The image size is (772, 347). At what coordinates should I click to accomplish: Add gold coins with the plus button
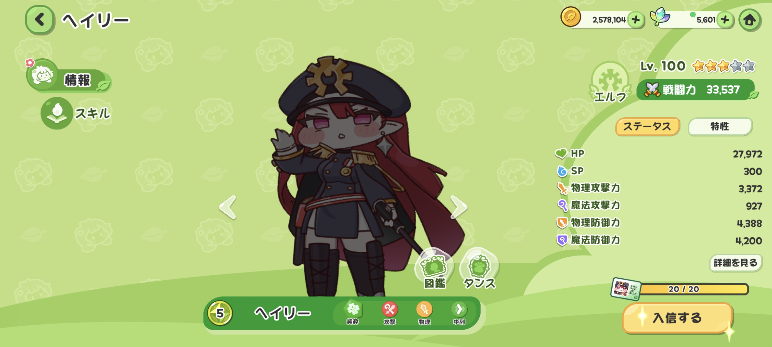pos(636,20)
